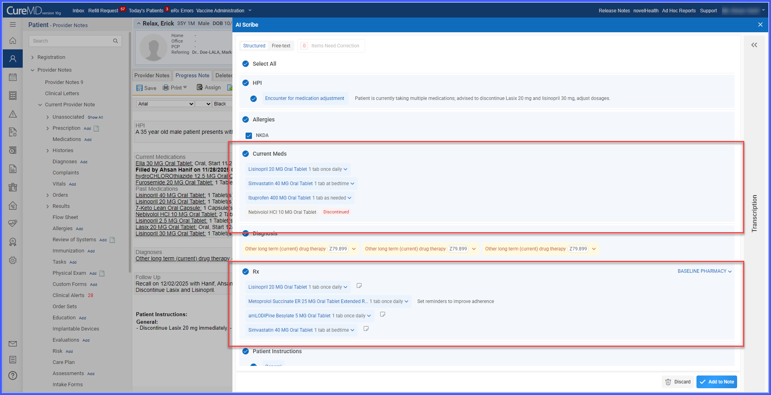This screenshot has width=771, height=395.
Task: Click document icon next to Review of Systems
Action: pyautogui.click(x=112, y=240)
